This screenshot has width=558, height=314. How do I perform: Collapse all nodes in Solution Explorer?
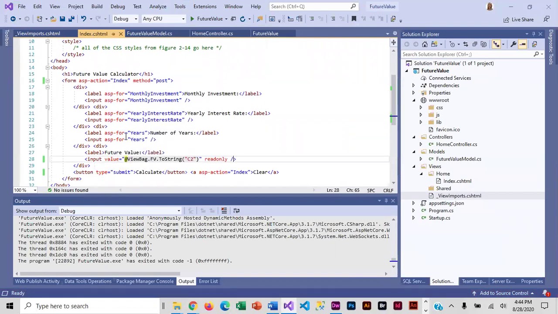pyautogui.click(x=475, y=44)
